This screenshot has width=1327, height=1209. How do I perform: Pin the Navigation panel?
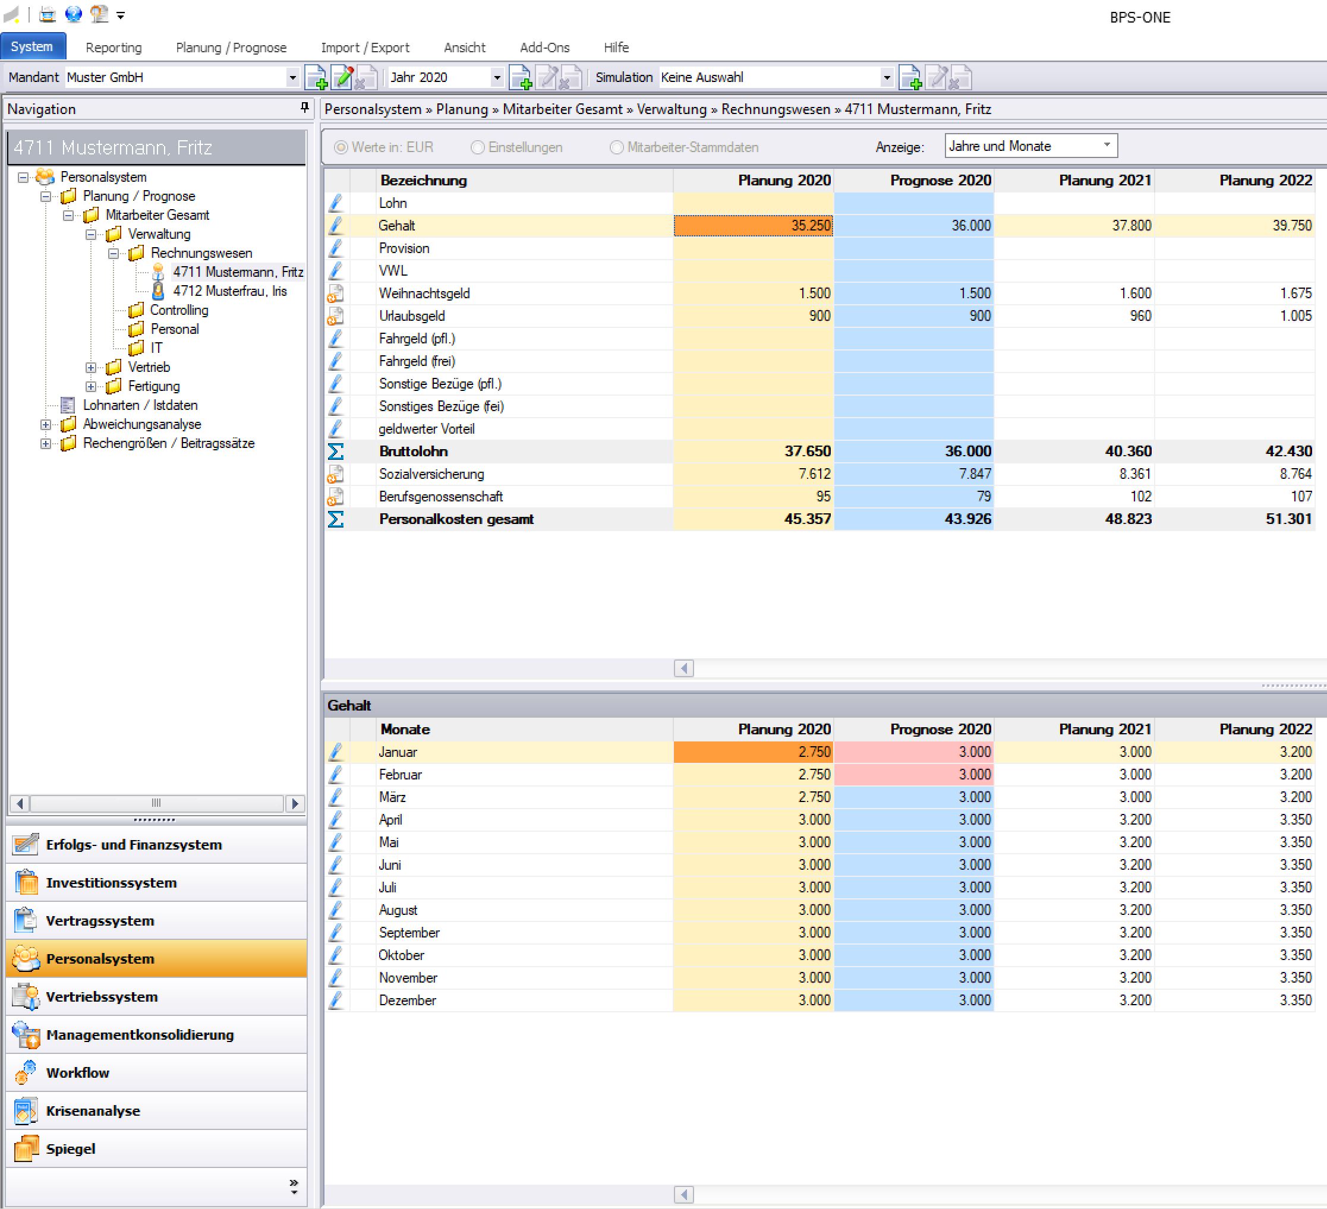pyautogui.click(x=304, y=108)
